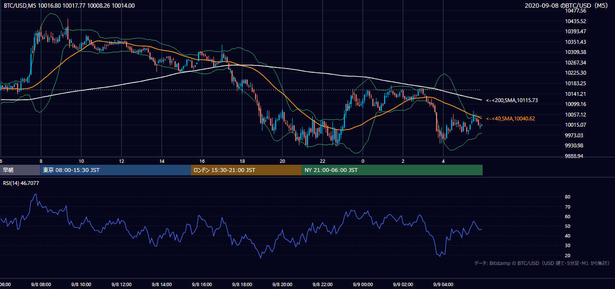Viewport: 615px width, 289px height.
Task: Click price axis value 10435.52
Action: point(575,21)
